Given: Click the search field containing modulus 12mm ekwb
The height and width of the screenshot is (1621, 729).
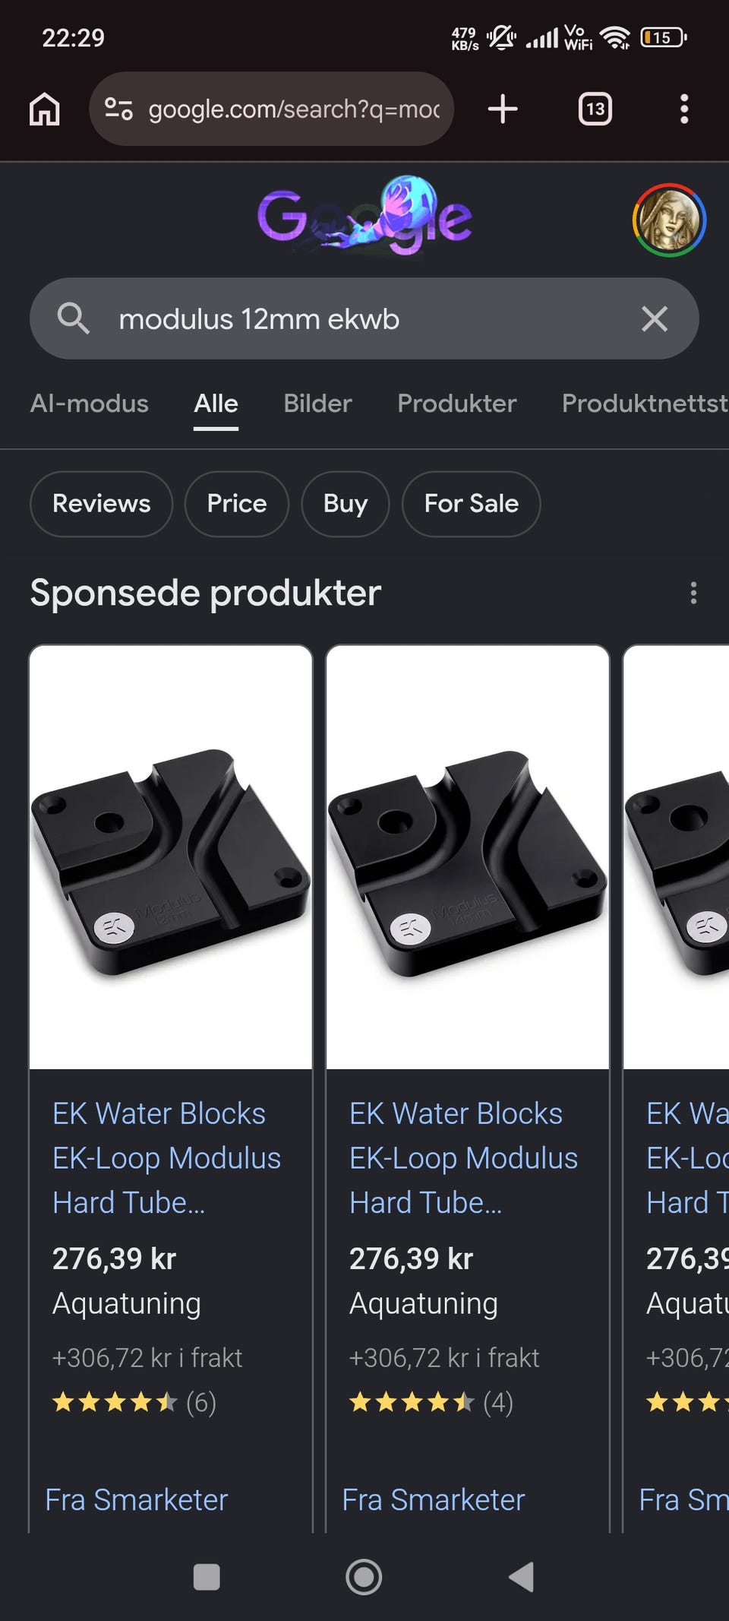Looking at the screenshot, I should tap(364, 318).
